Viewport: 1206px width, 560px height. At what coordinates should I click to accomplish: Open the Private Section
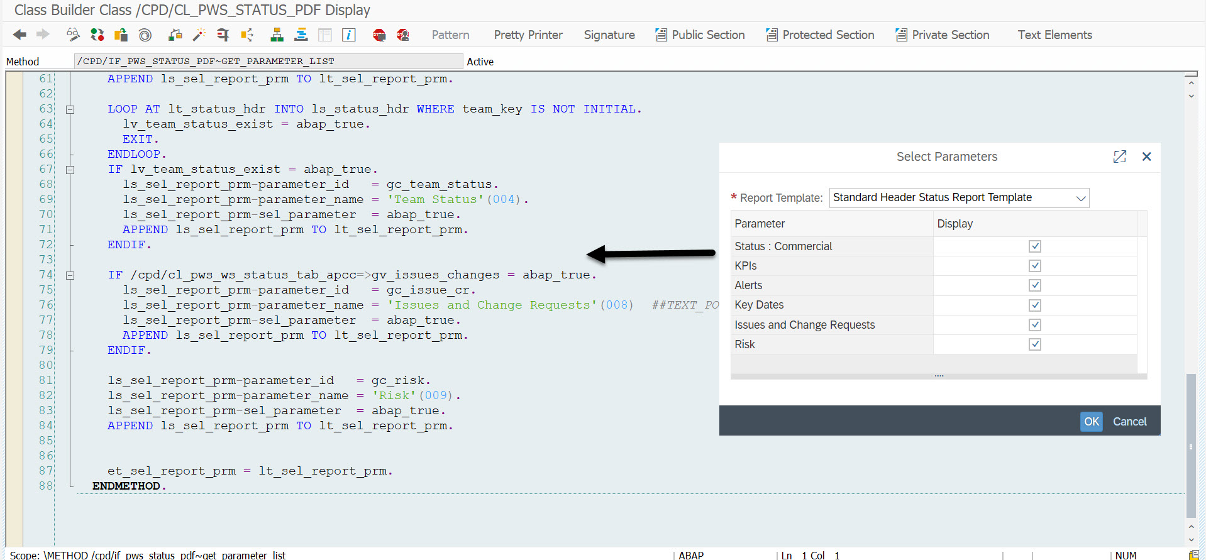(x=951, y=35)
